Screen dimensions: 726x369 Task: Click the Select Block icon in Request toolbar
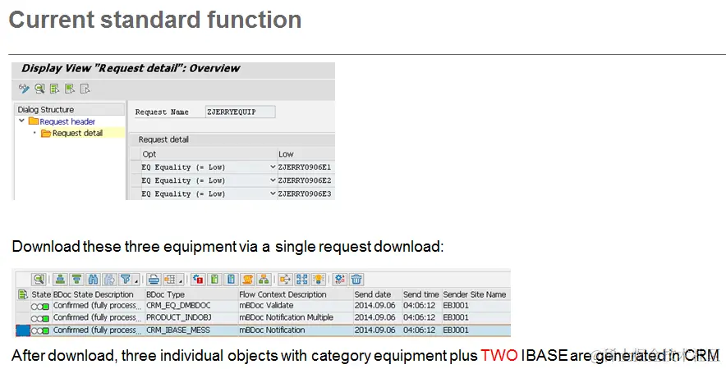point(70,89)
